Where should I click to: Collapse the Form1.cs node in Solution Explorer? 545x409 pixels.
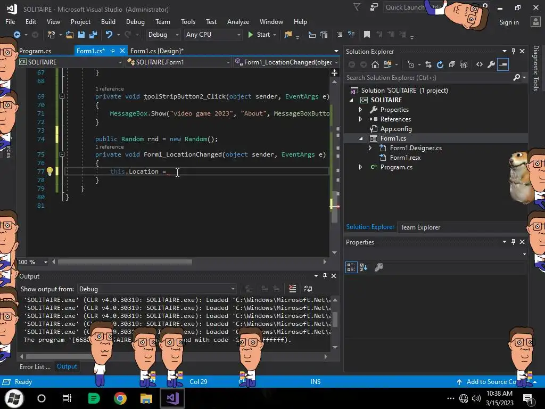pyautogui.click(x=360, y=138)
